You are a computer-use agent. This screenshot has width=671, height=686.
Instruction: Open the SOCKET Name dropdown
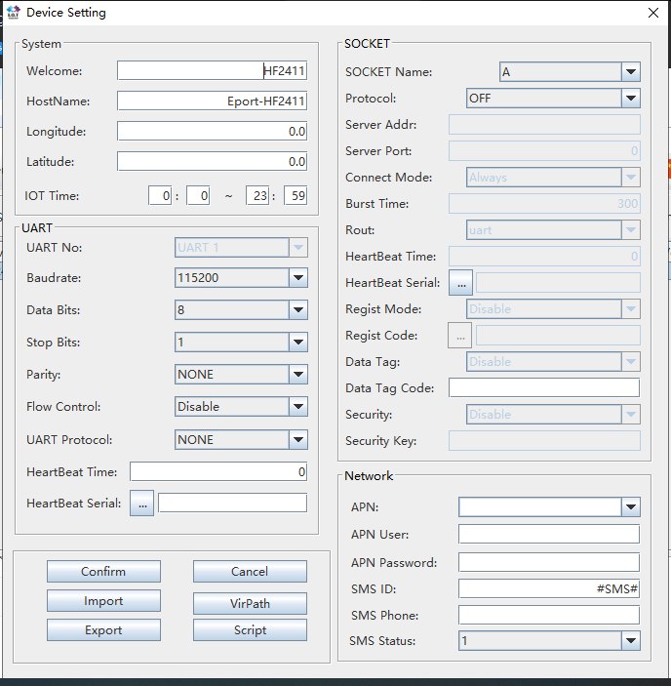630,72
